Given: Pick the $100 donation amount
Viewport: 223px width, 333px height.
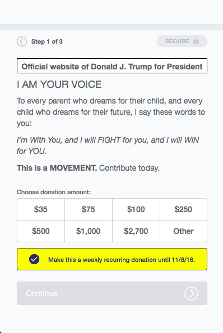Looking at the screenshot, I should coord(136,209).
